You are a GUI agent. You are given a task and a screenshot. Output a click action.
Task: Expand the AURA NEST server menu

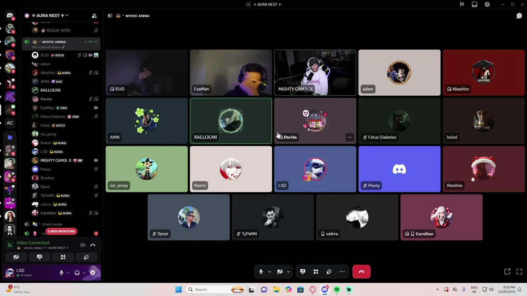[x=51, y=16]
